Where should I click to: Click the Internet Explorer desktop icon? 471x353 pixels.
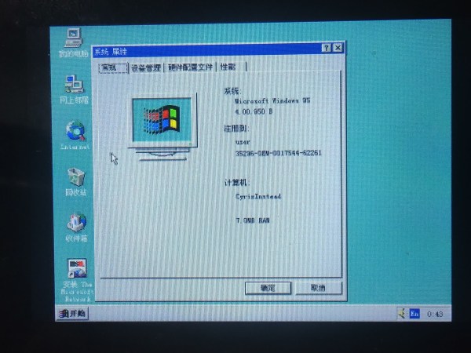point(75,131)
